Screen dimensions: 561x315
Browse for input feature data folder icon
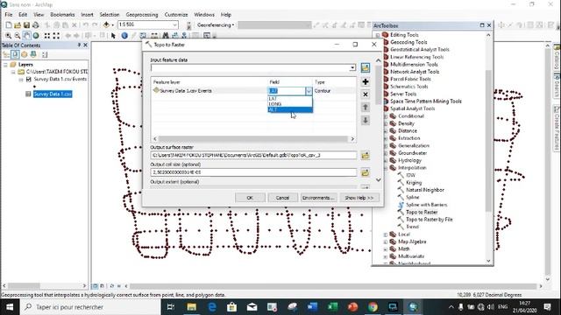pos(365,67)
